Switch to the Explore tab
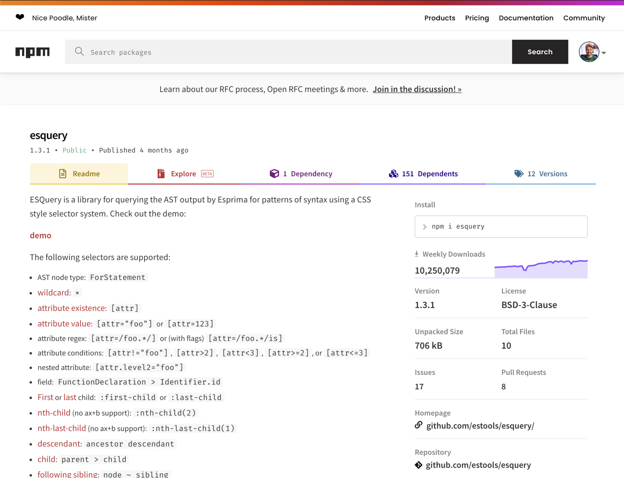The image size is (624, 478). pos(185,173)
